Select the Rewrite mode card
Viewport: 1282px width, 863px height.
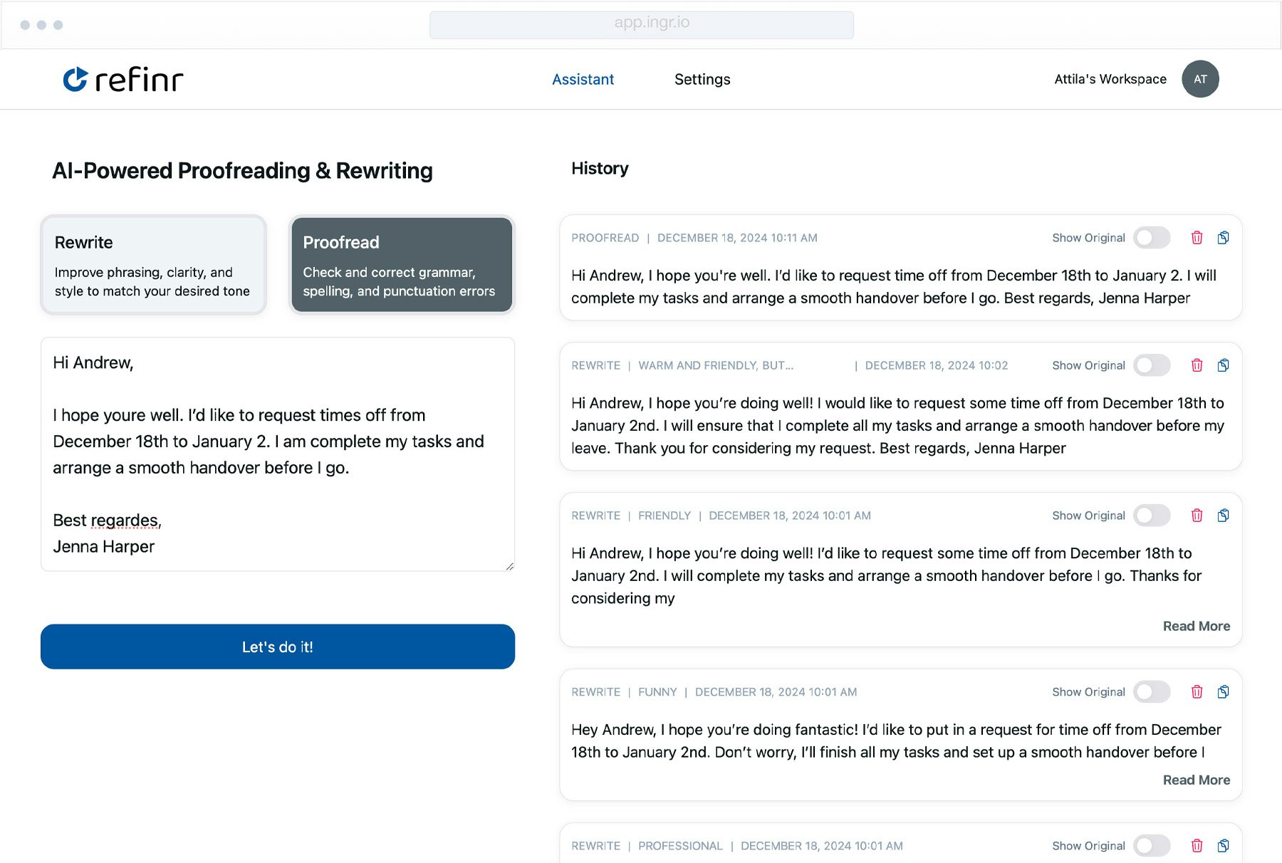click(x=154, y=265)
